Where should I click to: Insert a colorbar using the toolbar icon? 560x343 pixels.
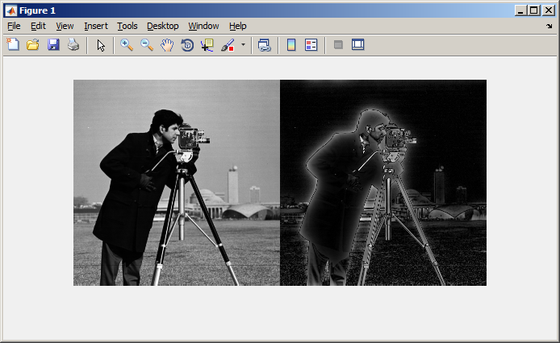tap(291, 45)
